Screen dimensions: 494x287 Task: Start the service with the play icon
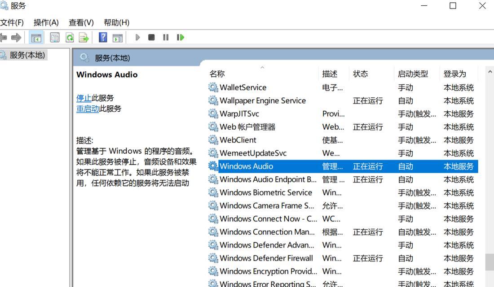(137, 38)
